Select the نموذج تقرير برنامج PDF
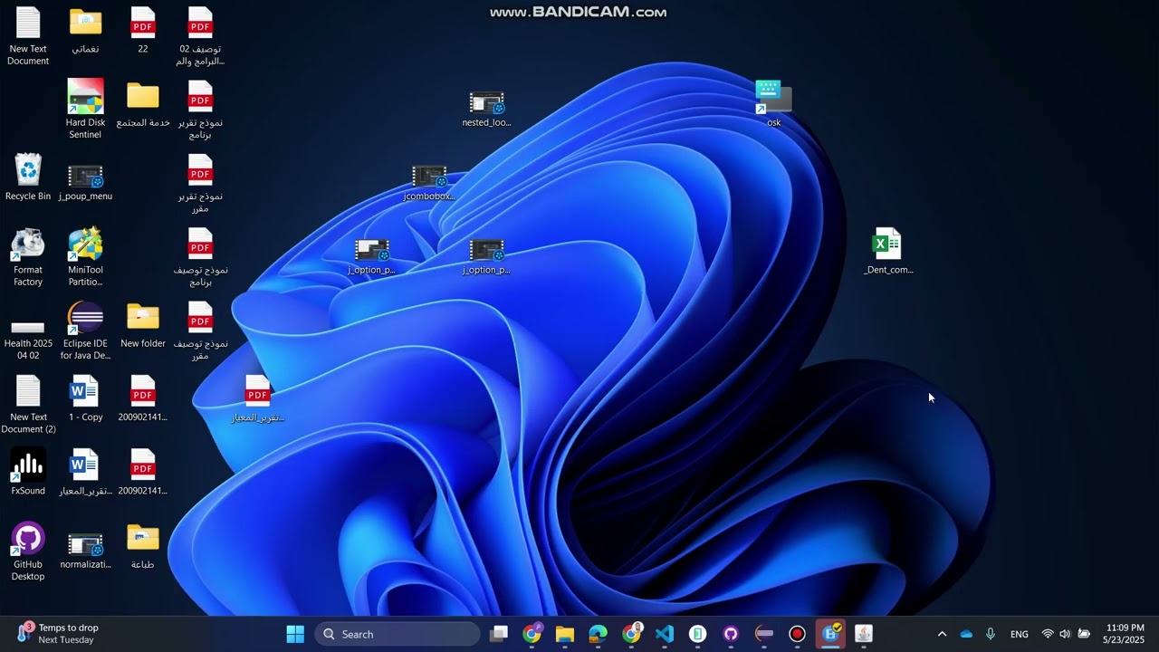 coord(200,110)
